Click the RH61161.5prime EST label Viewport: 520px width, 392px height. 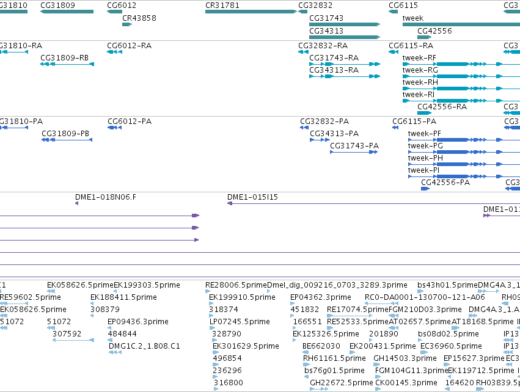334,358
